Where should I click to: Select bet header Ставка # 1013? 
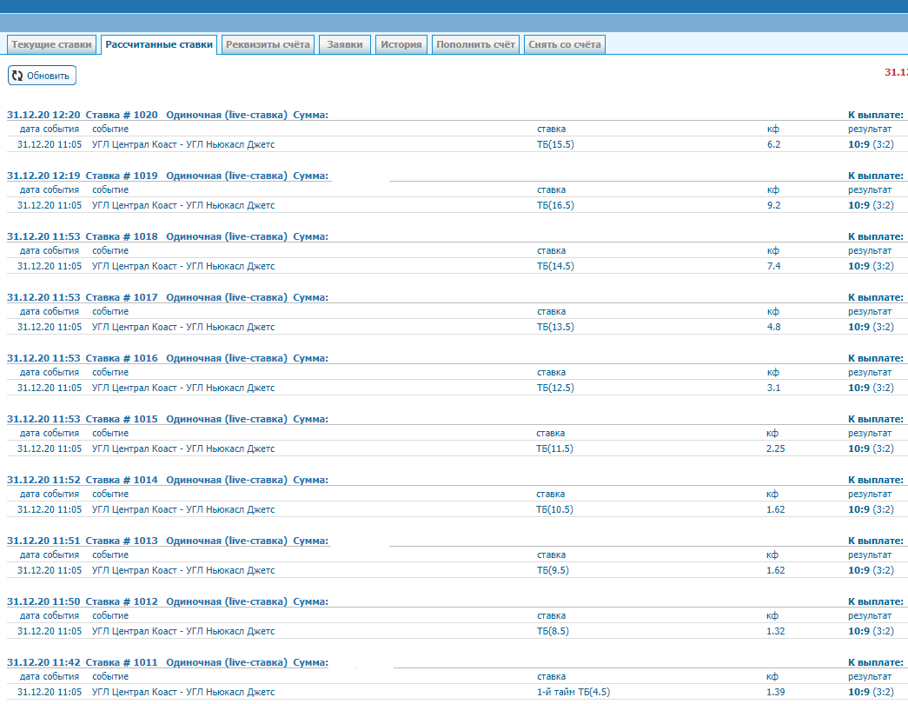[x=122, y=541]
